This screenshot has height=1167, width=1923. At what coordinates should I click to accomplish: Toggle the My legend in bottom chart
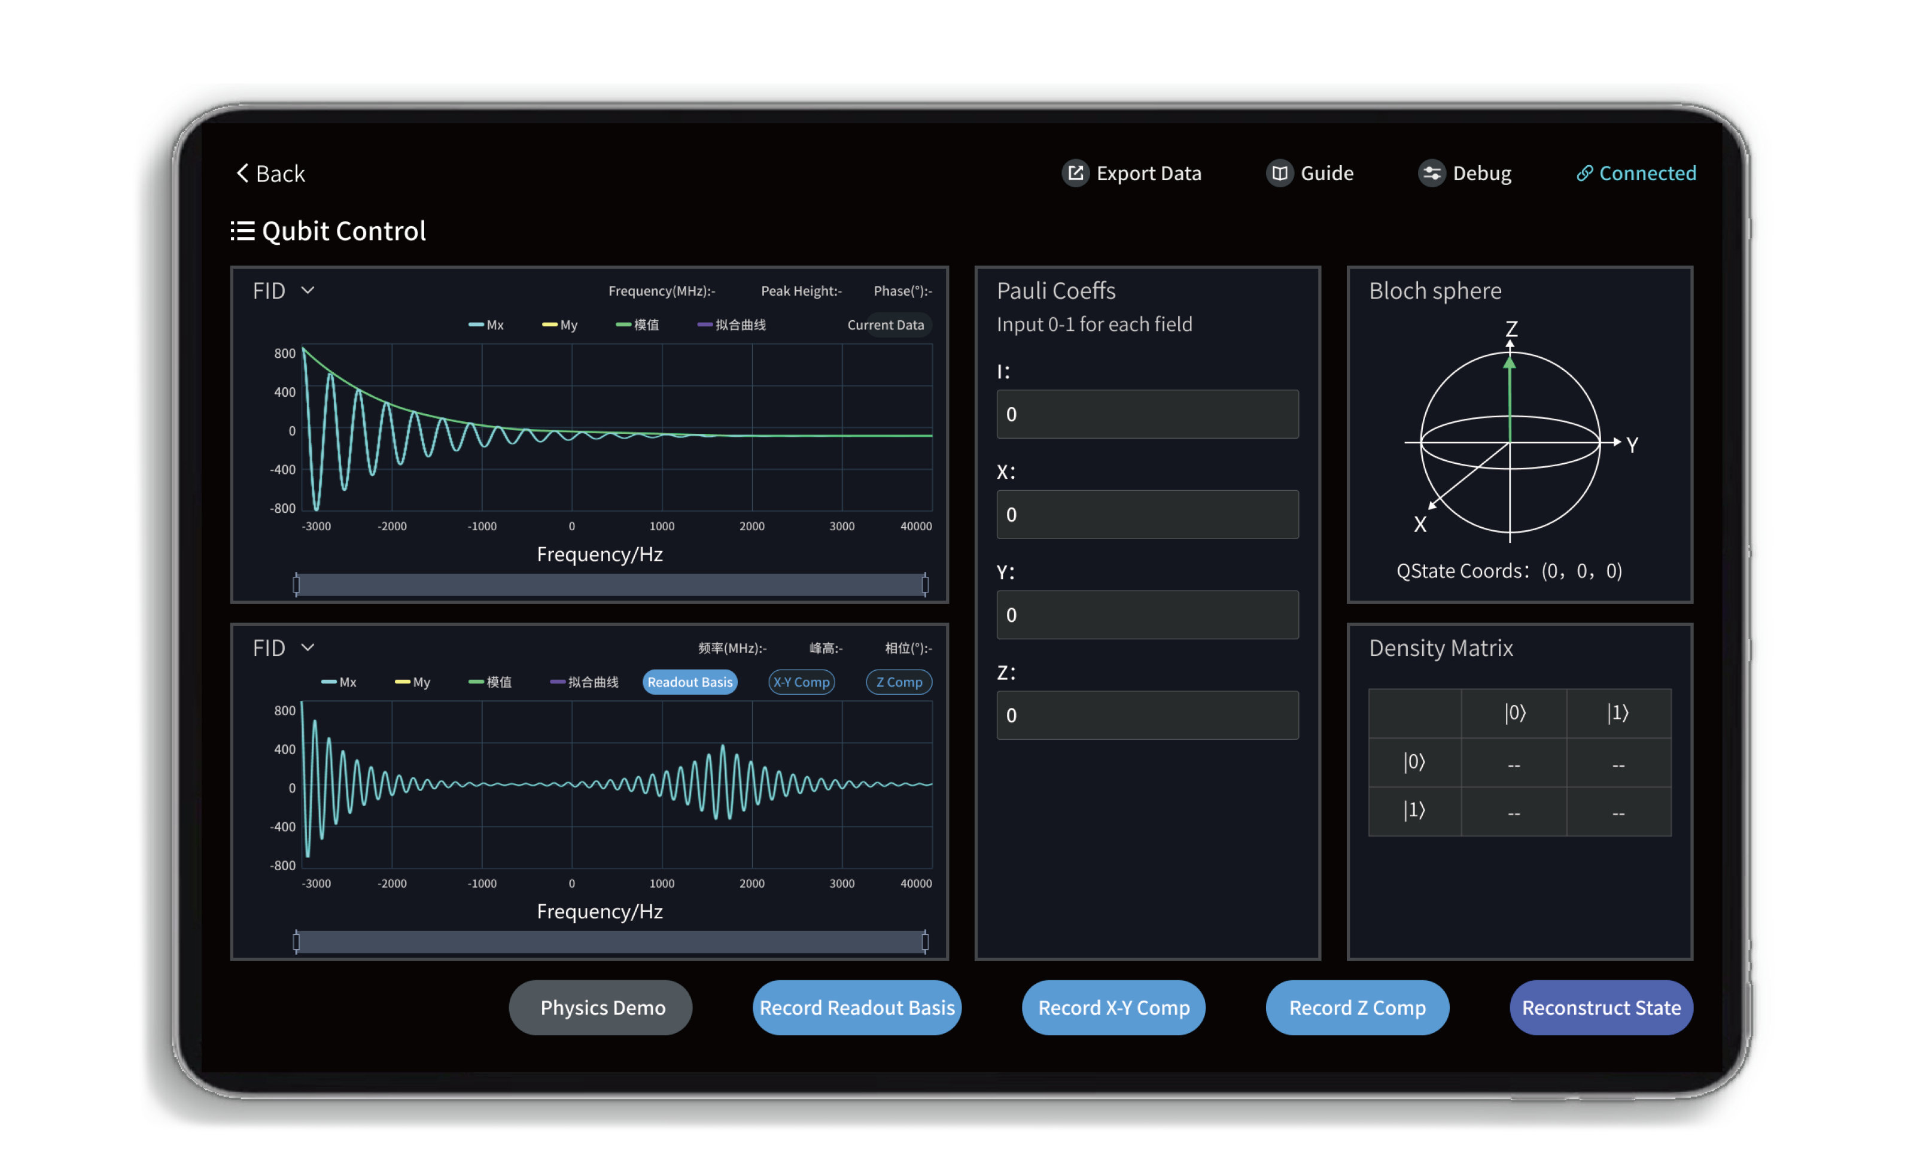pos(413,682)
